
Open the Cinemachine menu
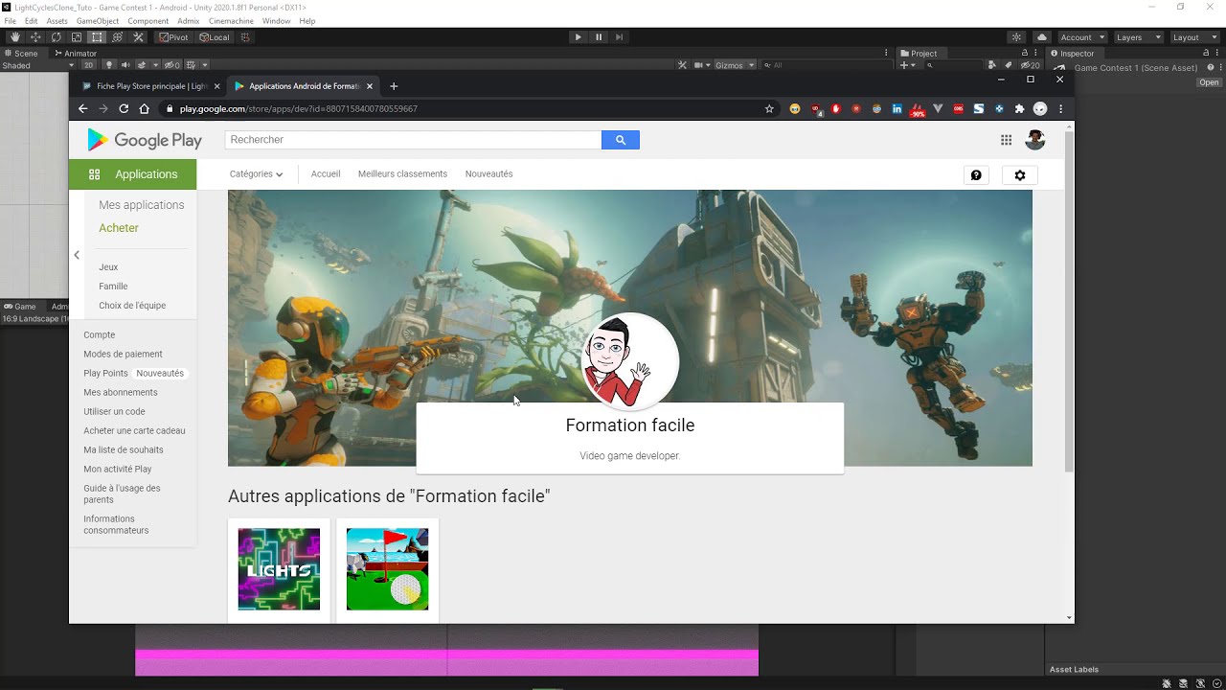click(x=231, y=21)
